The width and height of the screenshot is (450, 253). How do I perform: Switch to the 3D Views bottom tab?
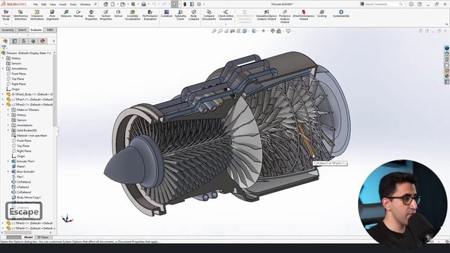point(43,238)
